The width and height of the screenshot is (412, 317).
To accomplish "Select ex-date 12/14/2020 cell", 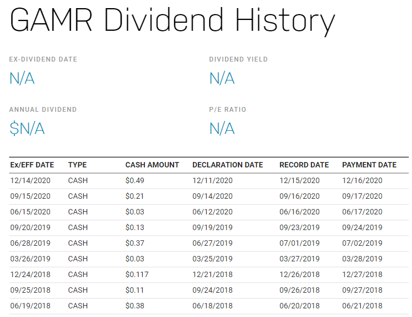I will click(30, 180).
